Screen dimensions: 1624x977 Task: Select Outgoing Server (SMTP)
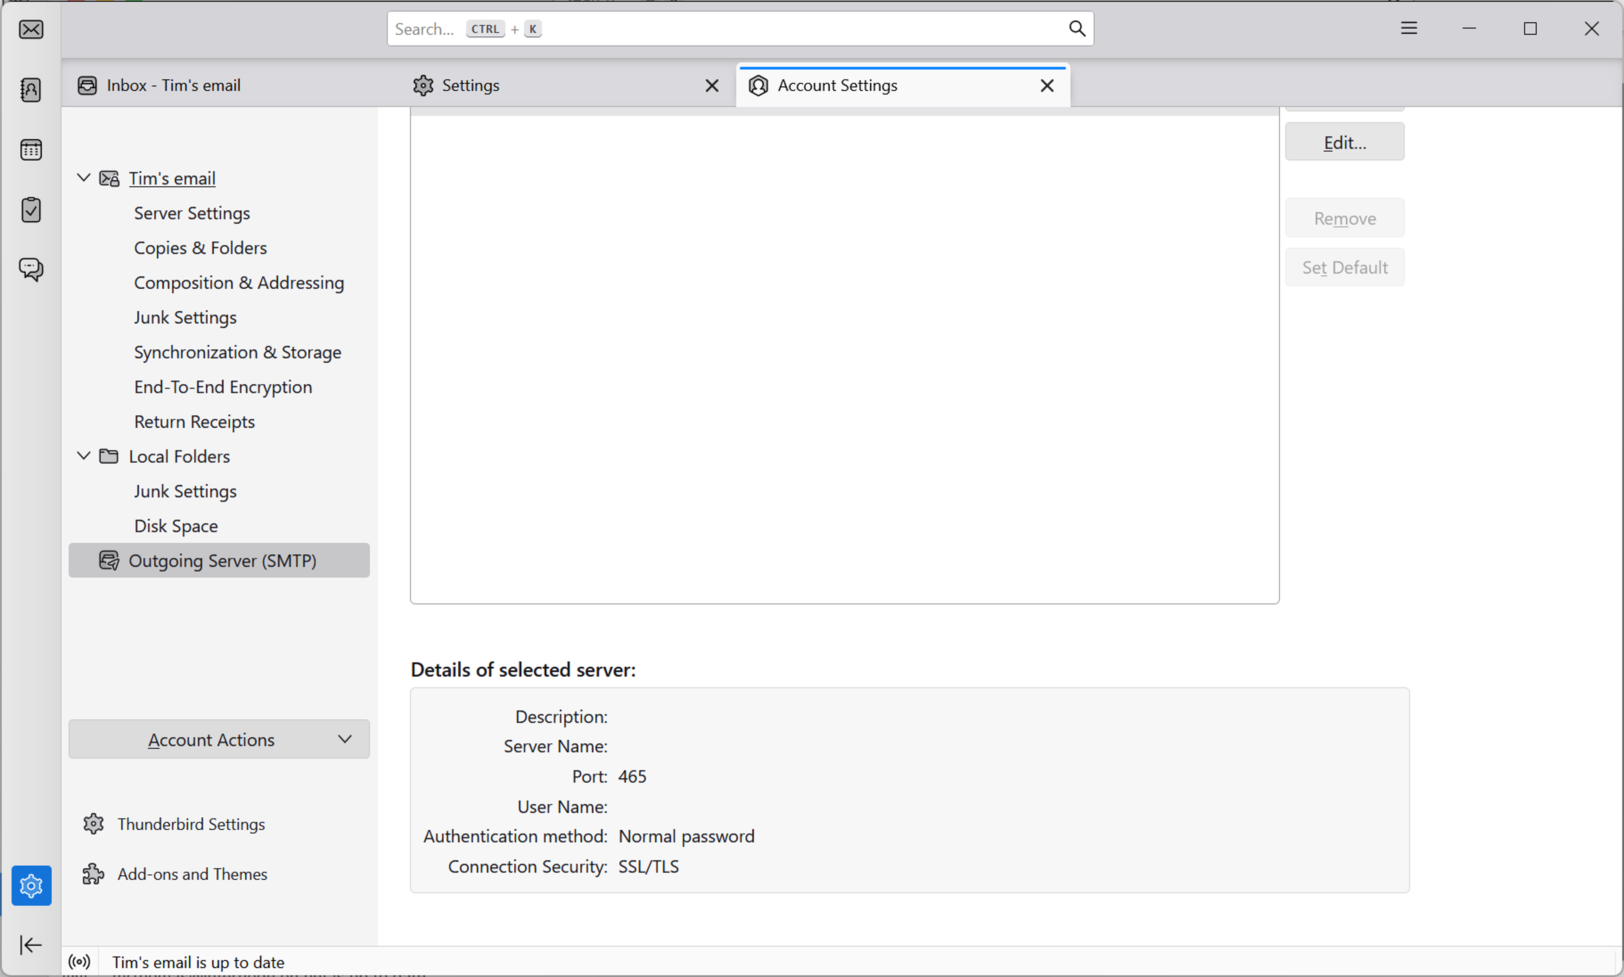pyautogui.click(x=223, y=560)
